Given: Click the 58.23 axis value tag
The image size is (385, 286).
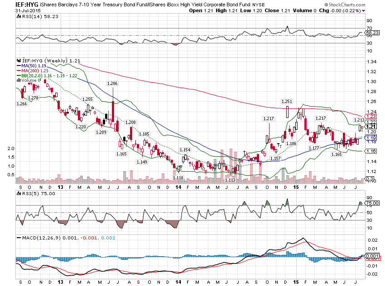Looking at the screenshot, I should (372, 33).
